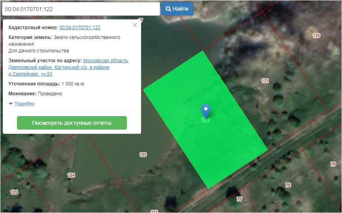Select parcel label 124 on the map
Screen dimensions: 342x213
pos(71,175)
